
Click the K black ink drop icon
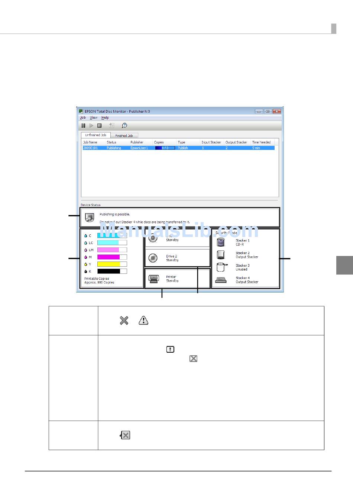click(86, 271)
